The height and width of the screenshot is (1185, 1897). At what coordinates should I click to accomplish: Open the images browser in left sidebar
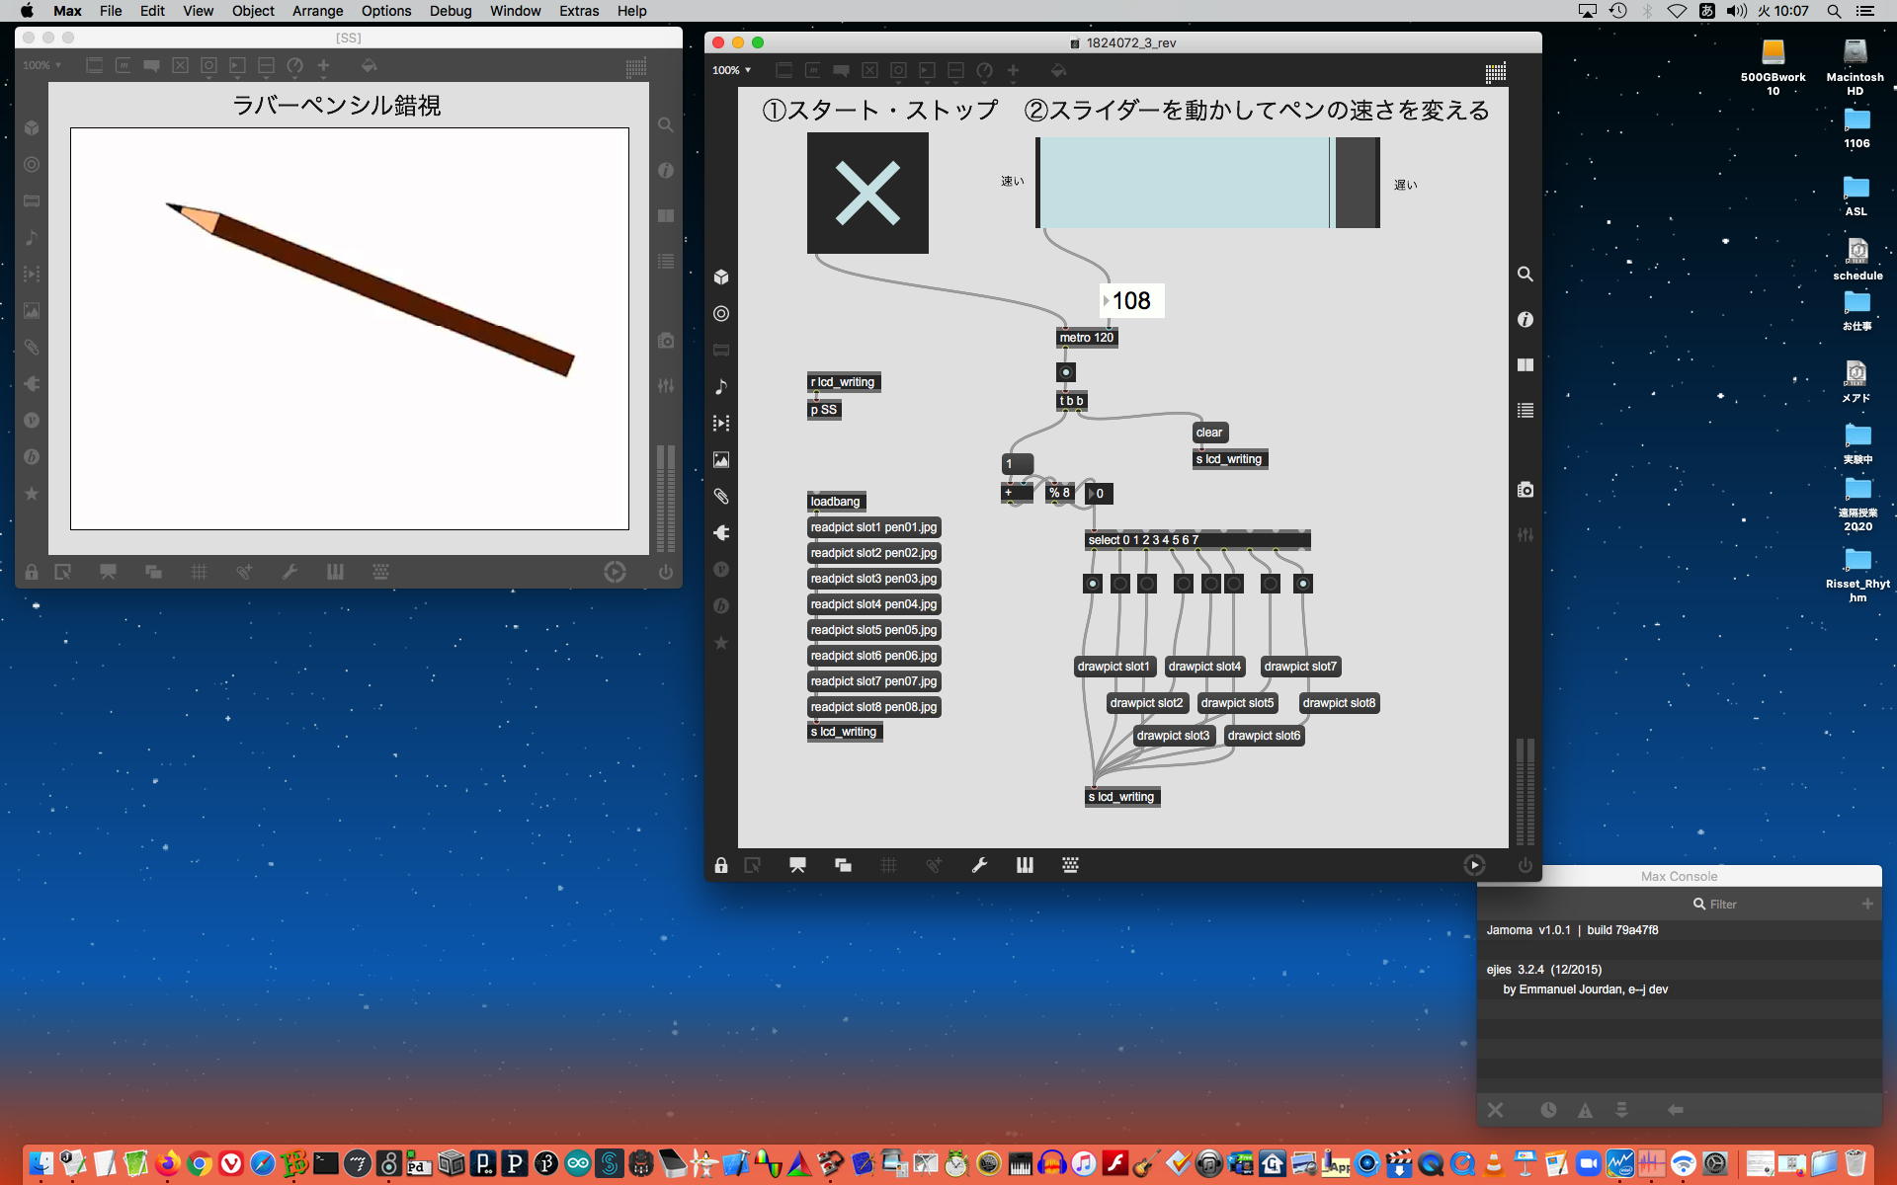721,460
